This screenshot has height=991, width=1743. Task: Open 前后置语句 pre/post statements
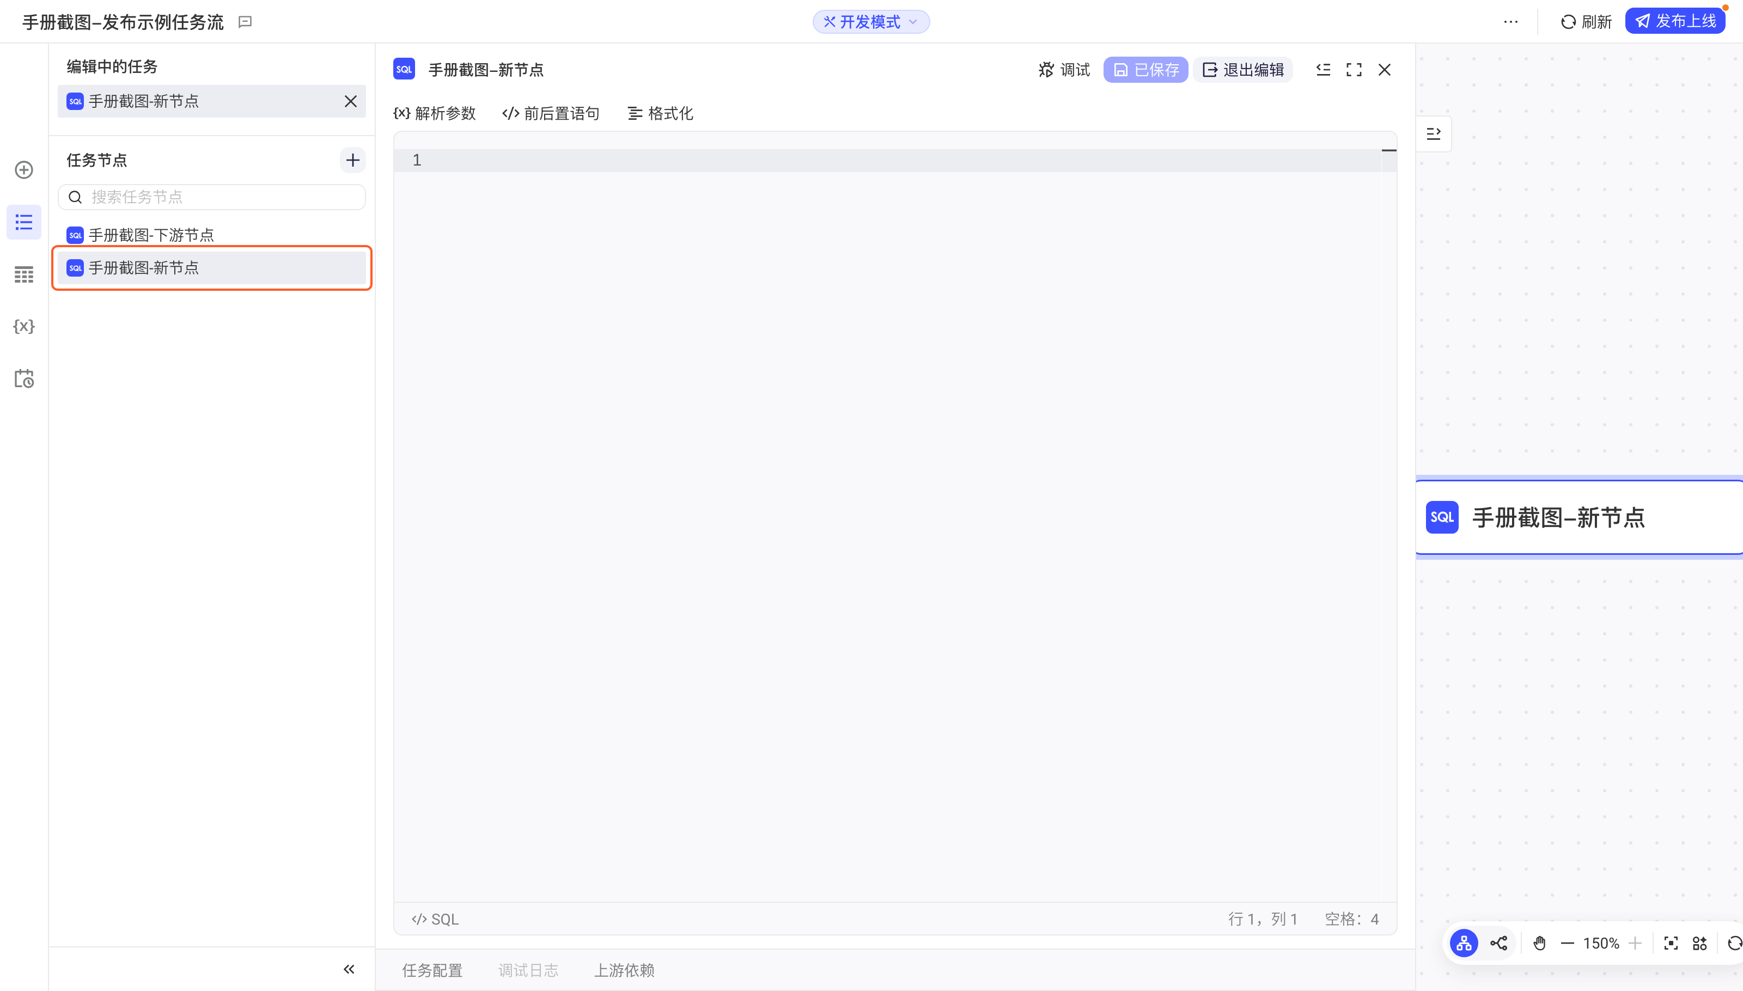coord(551,113)
